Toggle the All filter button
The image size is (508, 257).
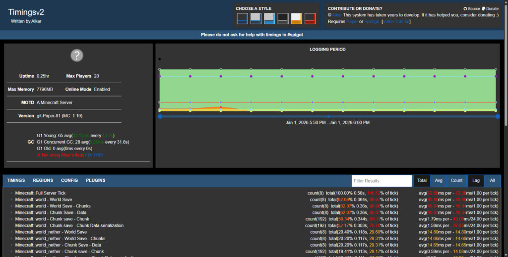492,181
